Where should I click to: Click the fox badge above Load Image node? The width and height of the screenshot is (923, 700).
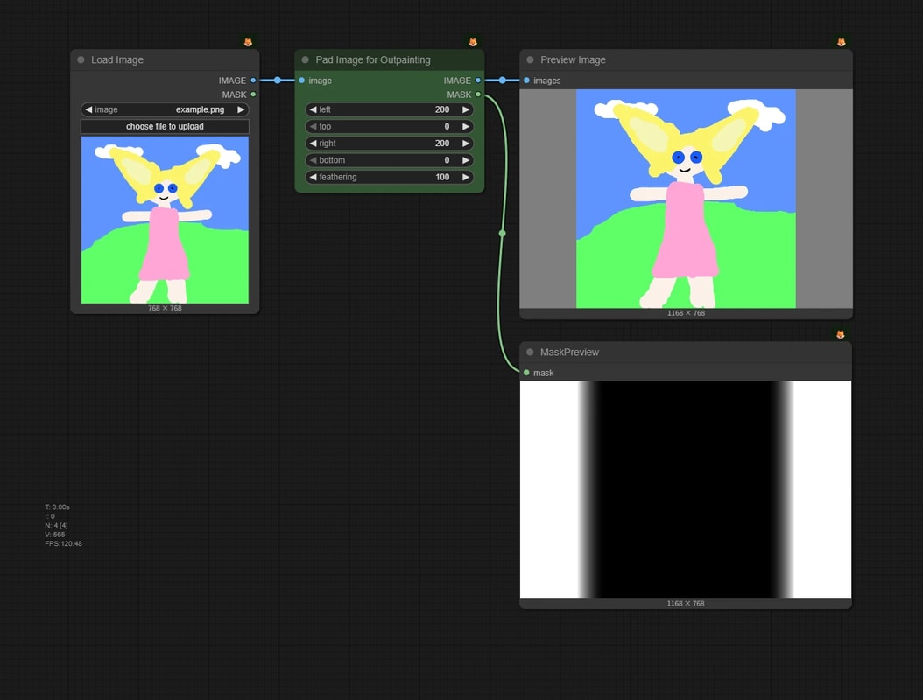click(248, 42)
